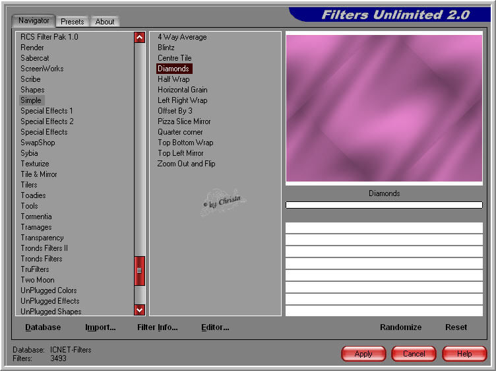Select RCS Filter Pak 1.0 category
Image resolution: width=496 pixels, height=371 pixels.
coord(49,37)
